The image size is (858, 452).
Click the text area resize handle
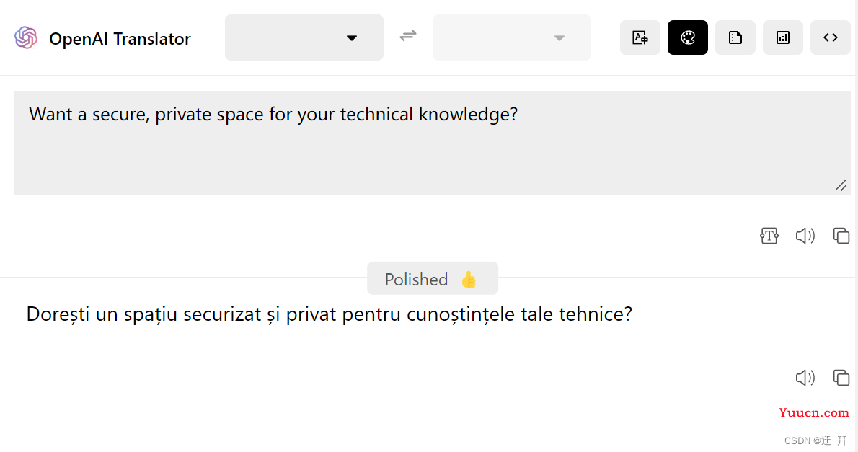pyautogui.click(x=840, y=186)
